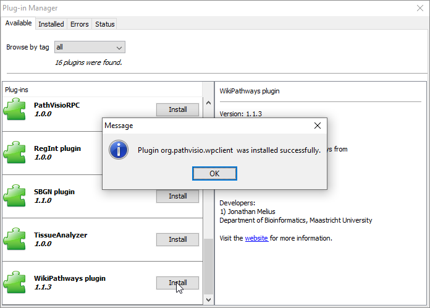Install the WikiPathways plugin
Screen dimensions: 430x308
click(178, 283)
